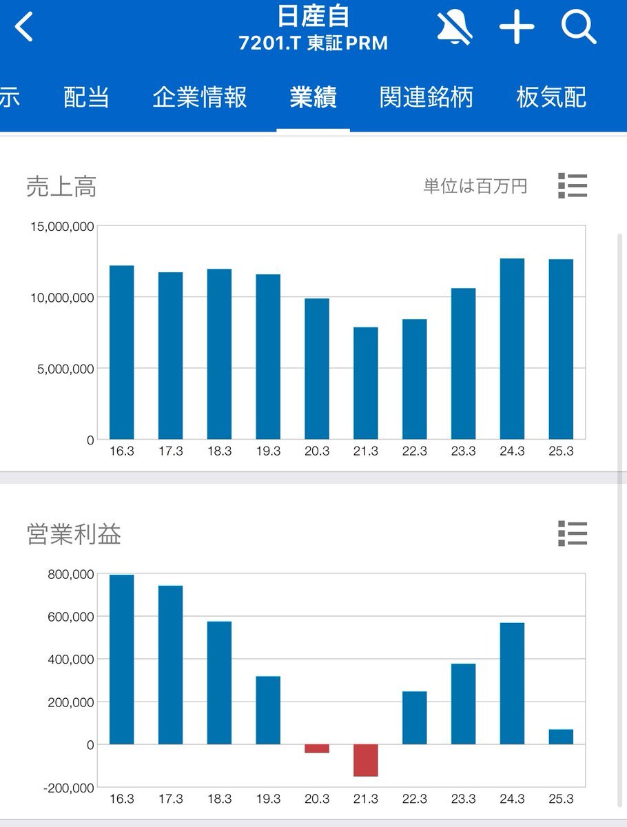Tap the 25.3 sales bar

pyautogui.click(x=561, y=349)
